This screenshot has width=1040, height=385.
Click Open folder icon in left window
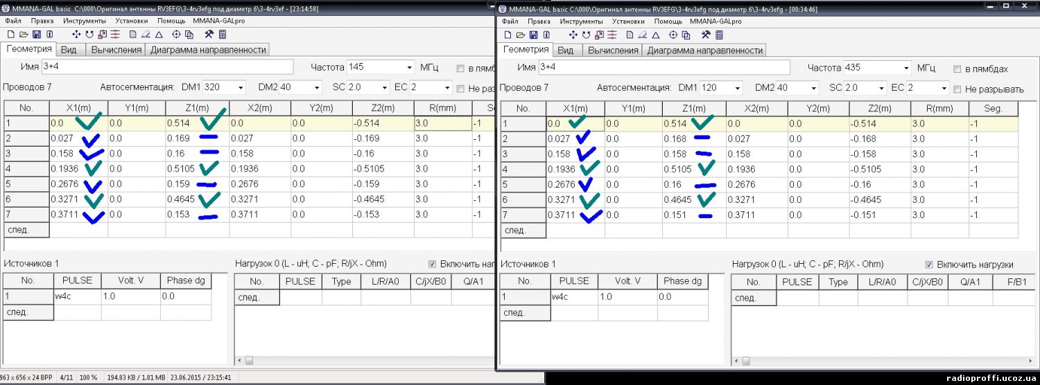point(24,35)
